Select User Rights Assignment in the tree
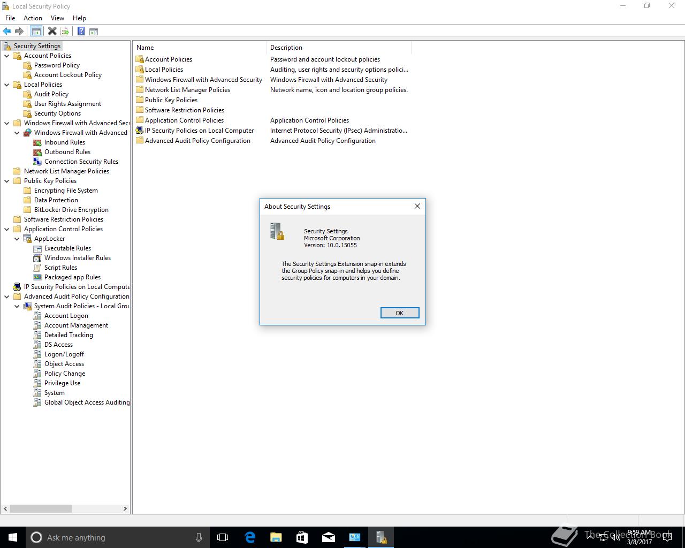The height and width of the screenshot is (548, 685). click(67, 104)
